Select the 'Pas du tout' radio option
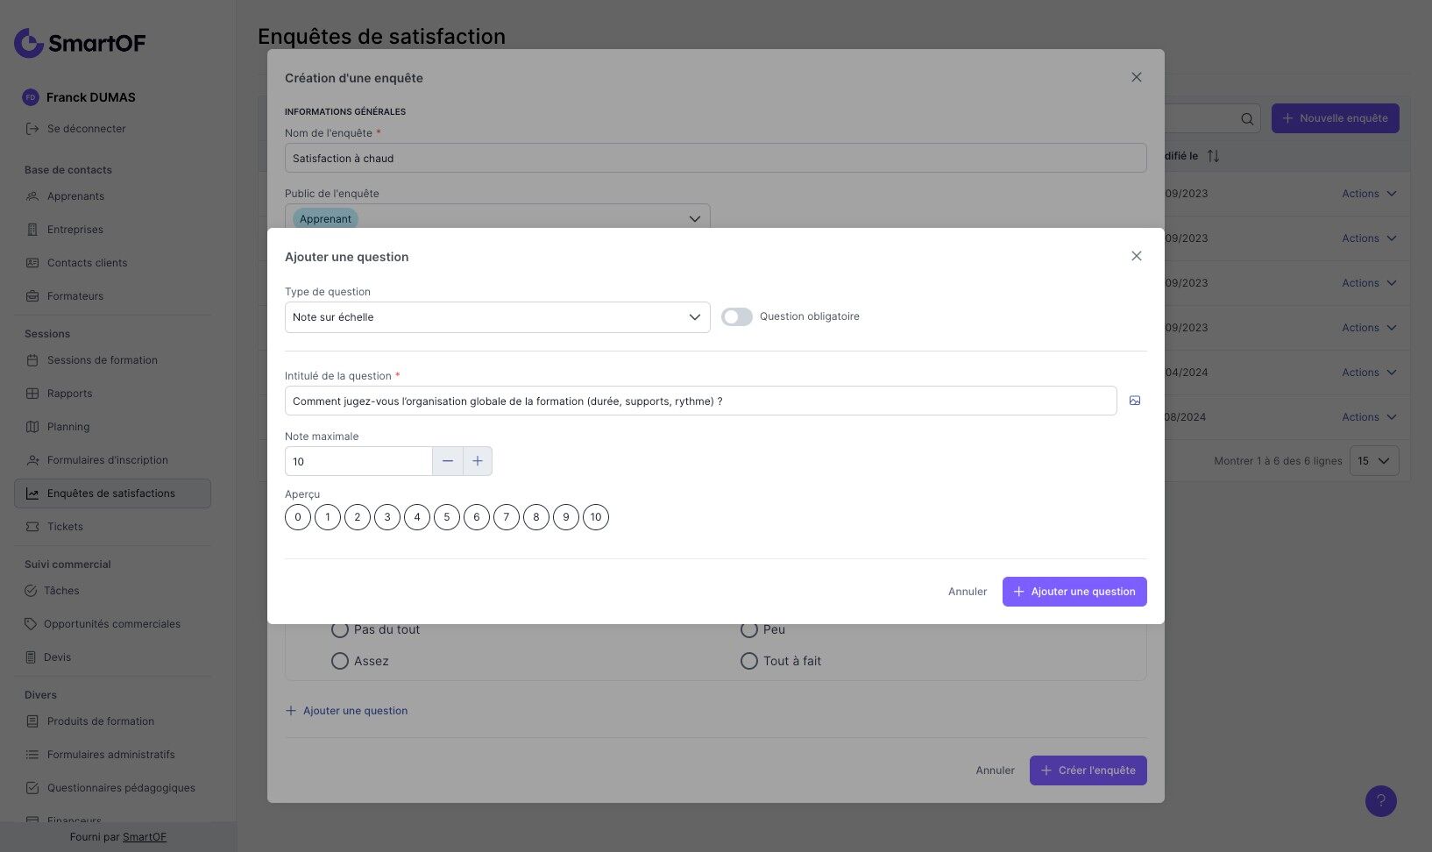 (x=340, y=630)
